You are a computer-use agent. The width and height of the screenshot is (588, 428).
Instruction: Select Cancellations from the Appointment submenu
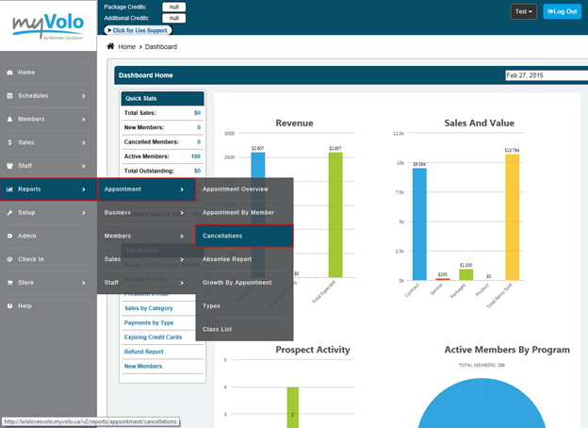(x=243, y=236)
